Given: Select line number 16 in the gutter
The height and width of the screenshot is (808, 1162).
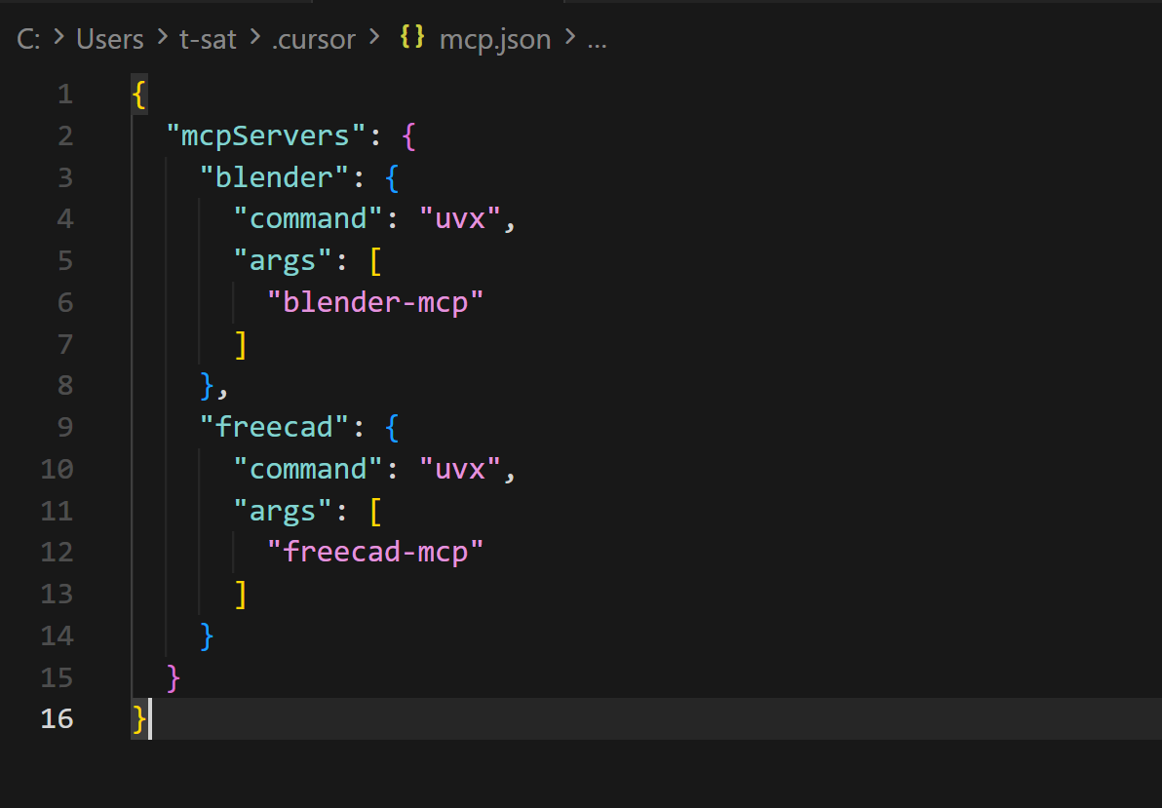Looking at the screenshot, I should pos(58,718).
